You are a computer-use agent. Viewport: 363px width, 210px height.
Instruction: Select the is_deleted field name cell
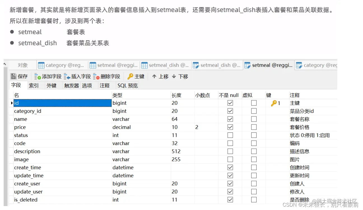(62, 200)
